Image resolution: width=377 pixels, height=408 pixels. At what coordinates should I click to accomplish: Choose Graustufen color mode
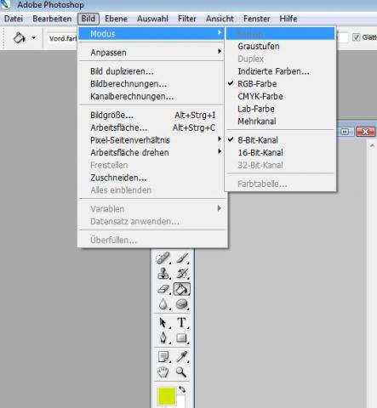(280, 46)
